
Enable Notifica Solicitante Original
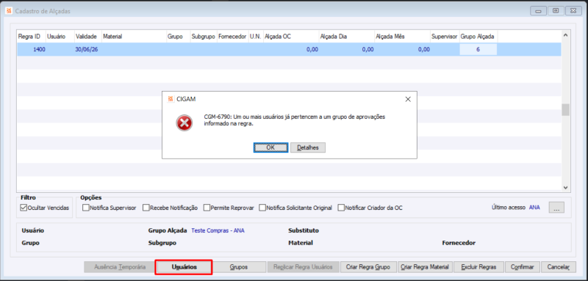(x=262, y=208)
